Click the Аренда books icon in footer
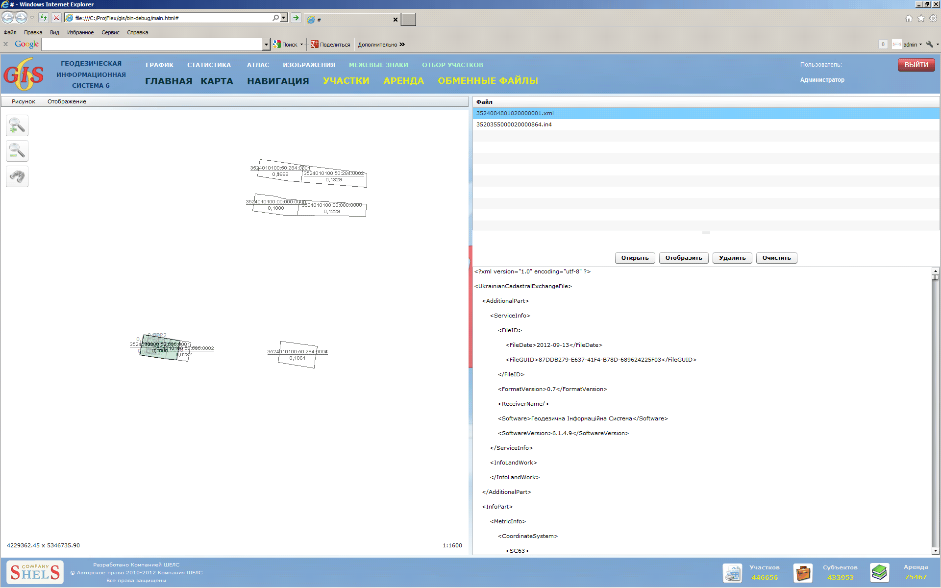The image size is (941, 588). (x=879, y=572)
